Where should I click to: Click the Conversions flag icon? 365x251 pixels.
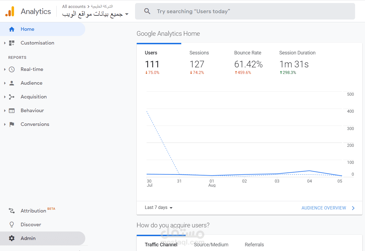tap(12, 124)
